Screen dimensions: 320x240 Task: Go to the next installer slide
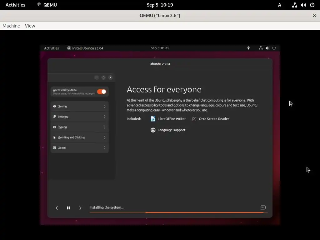coord(80,208)
